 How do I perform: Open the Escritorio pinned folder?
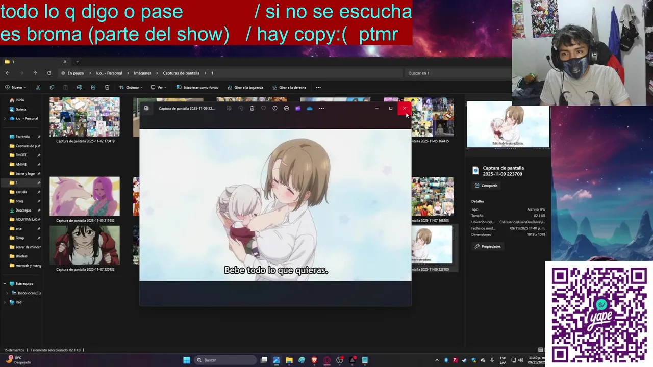pos(22,137)
